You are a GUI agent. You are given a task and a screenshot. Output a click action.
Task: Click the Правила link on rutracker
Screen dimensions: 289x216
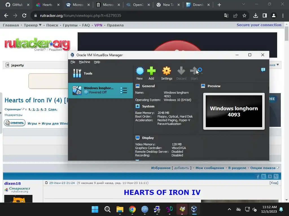coord(115,25)
